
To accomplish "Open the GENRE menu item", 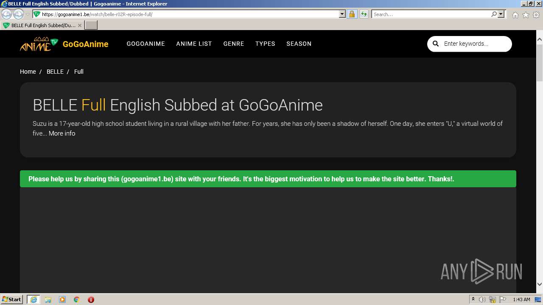I will [234, 44].
